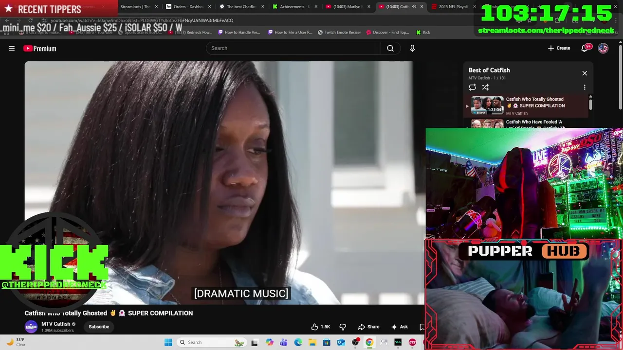Close the active Catfish YouTube tab
The width and height of the screenshot is (623, 350).
421,7
